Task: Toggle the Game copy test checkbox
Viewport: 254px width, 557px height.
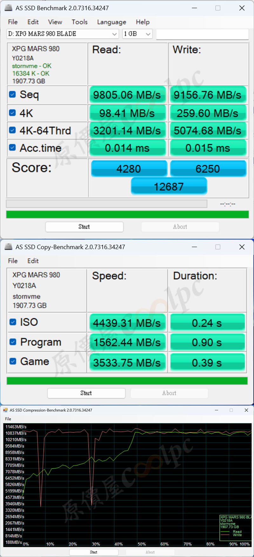Action: click(x=13, y=361)
